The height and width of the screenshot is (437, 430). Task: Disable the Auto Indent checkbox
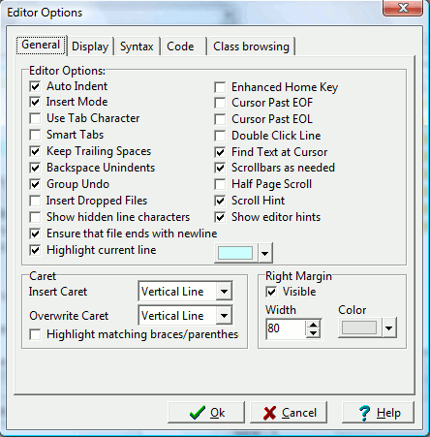point(35,86)
